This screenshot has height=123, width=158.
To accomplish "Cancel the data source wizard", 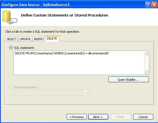I will pos(143,117).
